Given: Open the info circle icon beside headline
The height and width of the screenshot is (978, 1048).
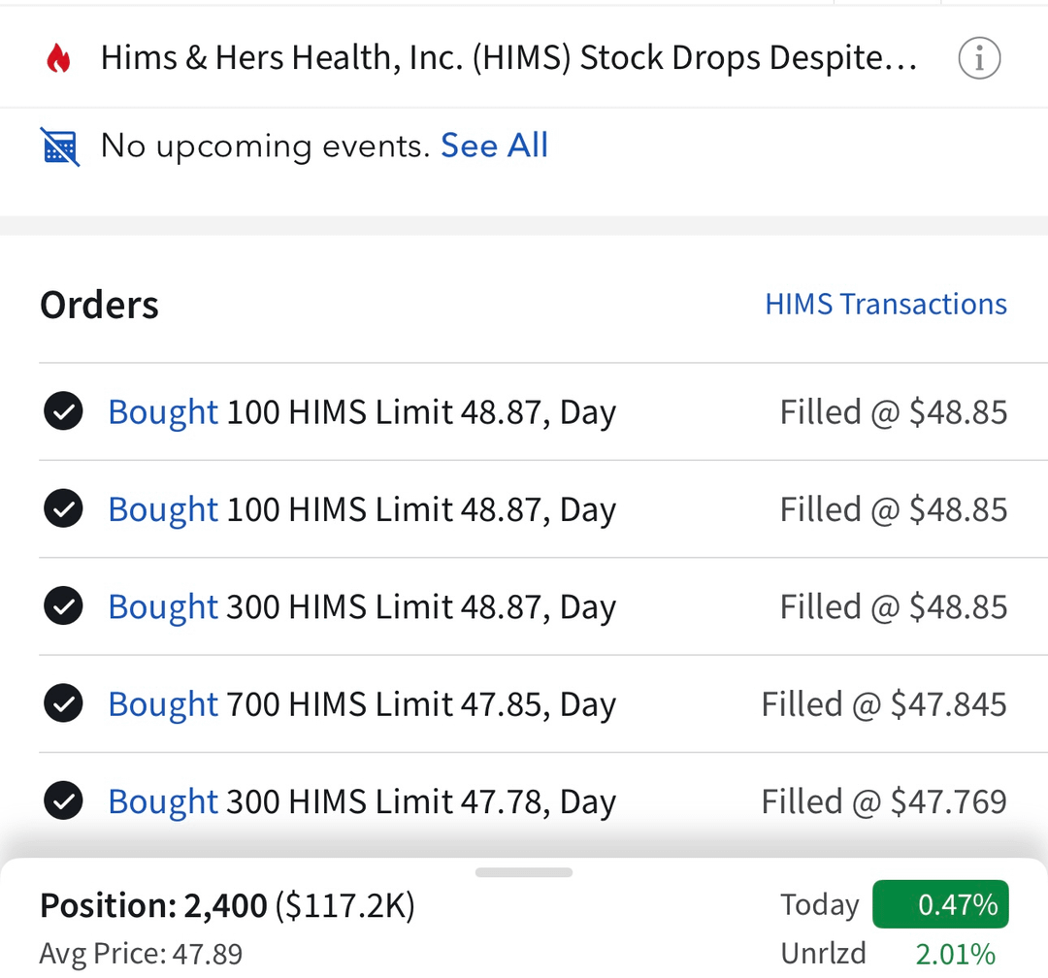Looking at the screenshot, I should pyautogui.click(x=979, y=58).
